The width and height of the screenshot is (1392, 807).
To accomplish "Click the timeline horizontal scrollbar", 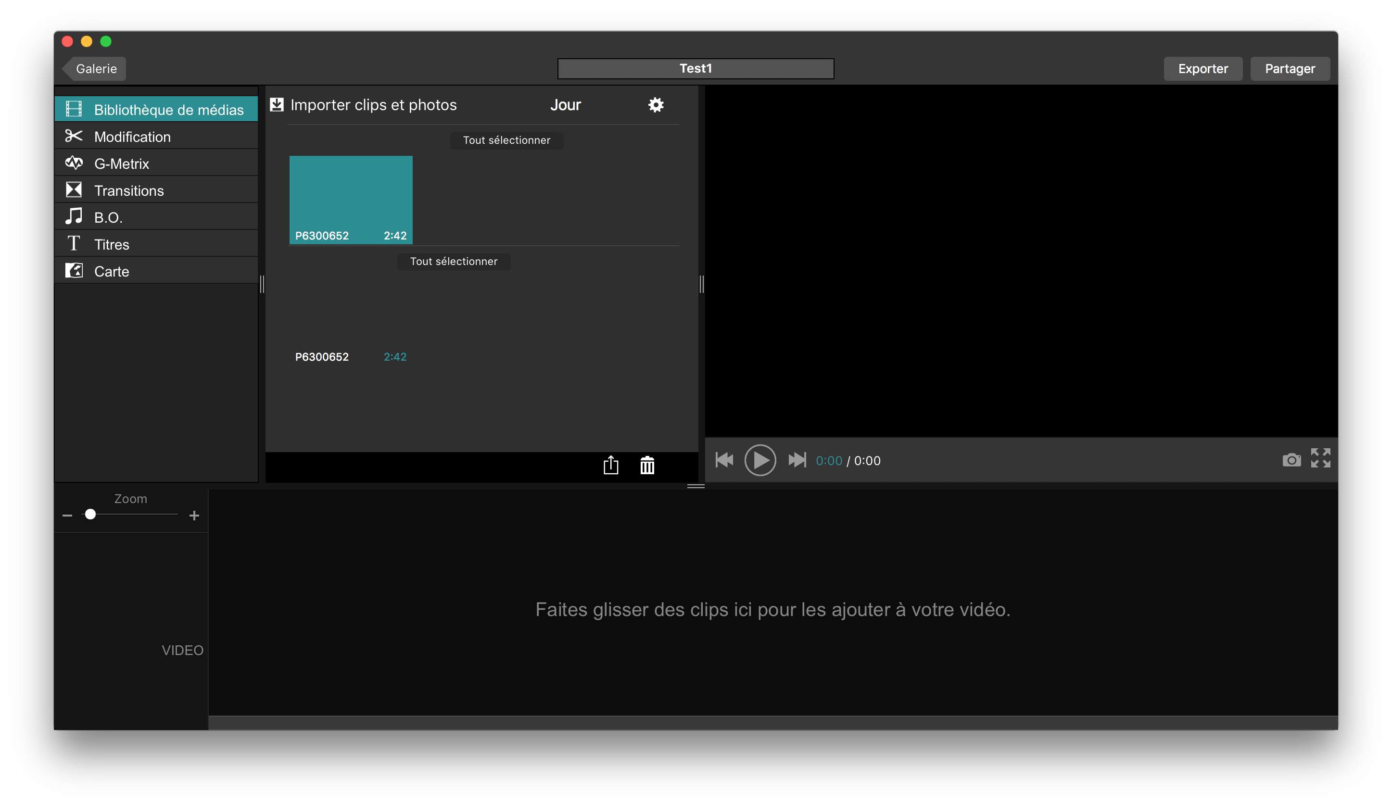I will (x=773, y=722).
